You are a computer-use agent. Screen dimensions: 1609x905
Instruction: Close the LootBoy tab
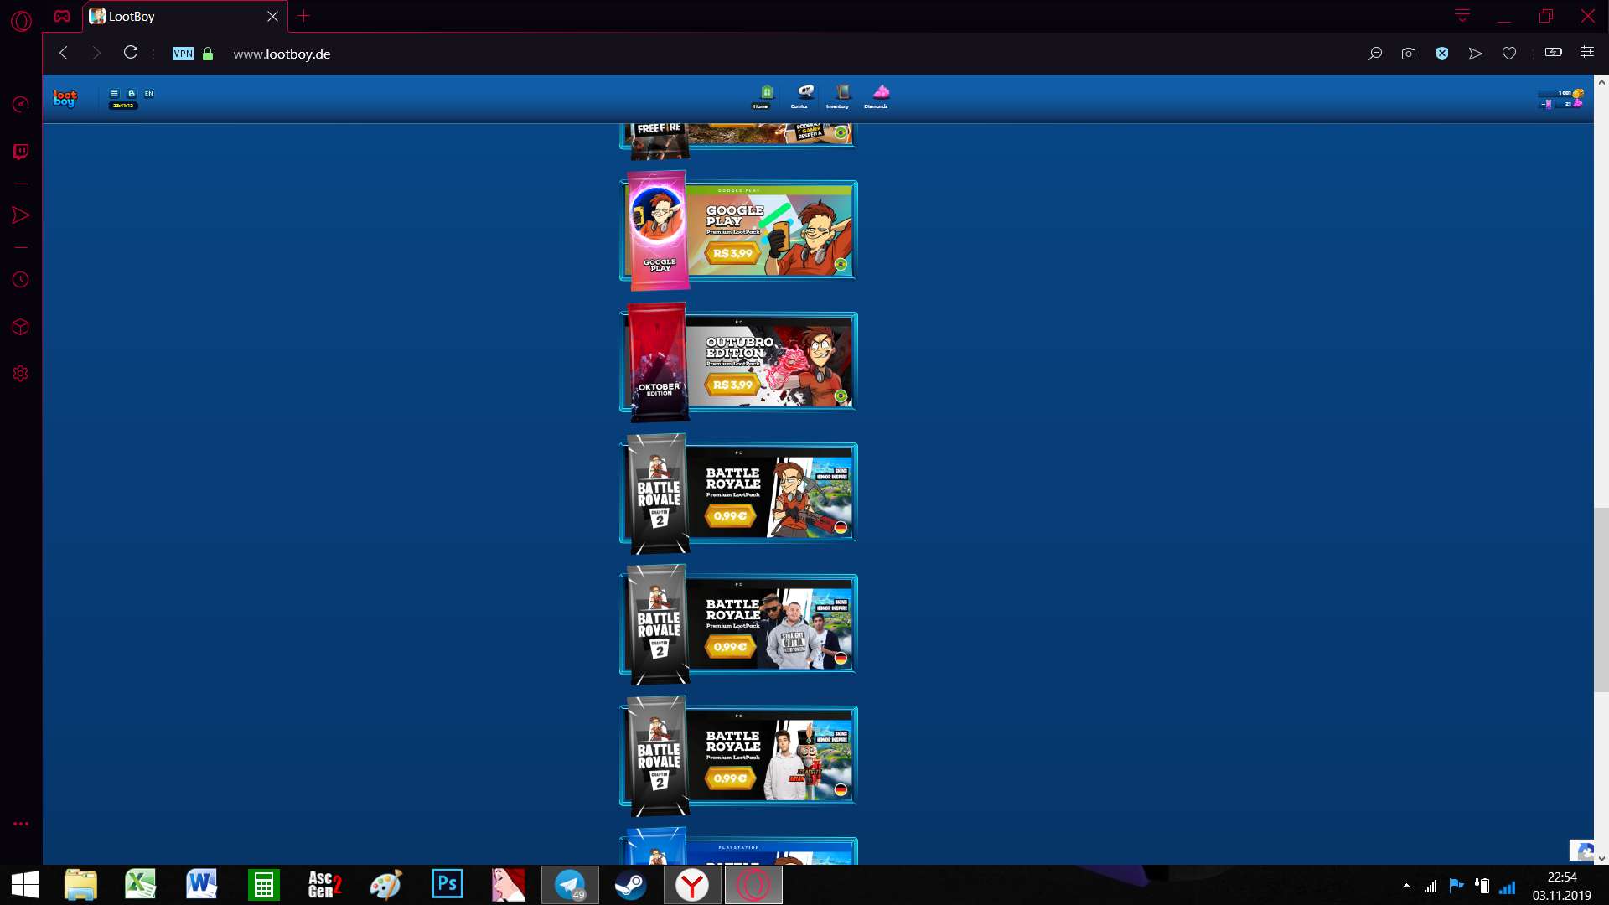(272, 17)
